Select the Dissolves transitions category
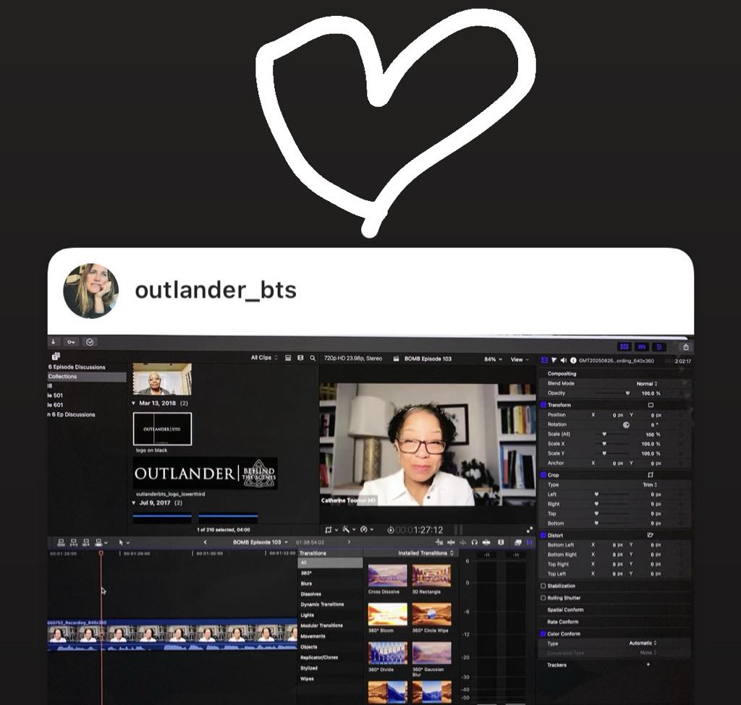Image resolution: width=741 pixels, height=705 pixels. 310,594
